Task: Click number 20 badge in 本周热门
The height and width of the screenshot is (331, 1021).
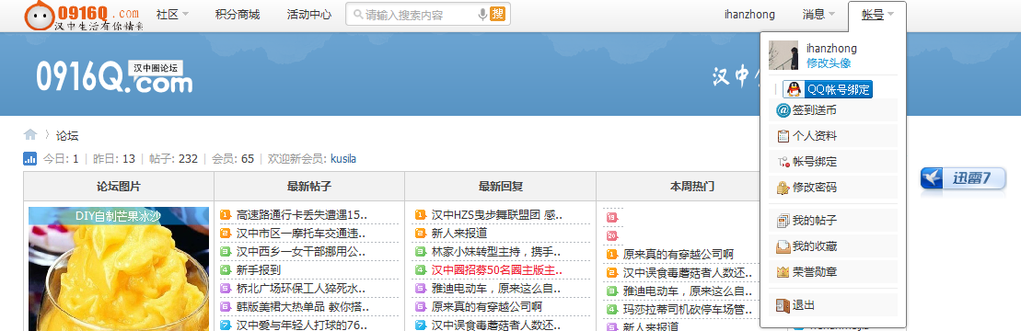Action: coord(611,235)
